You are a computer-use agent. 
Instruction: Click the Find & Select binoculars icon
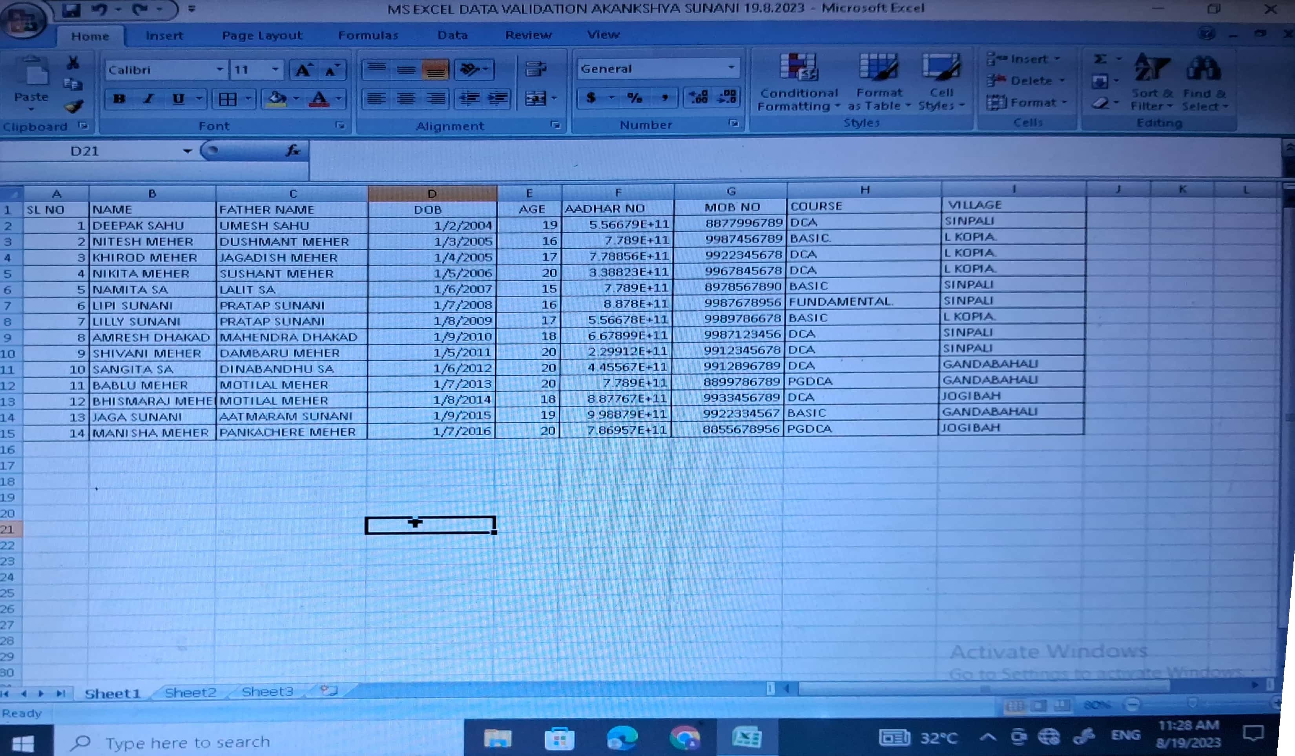[x=1203, y=68]
